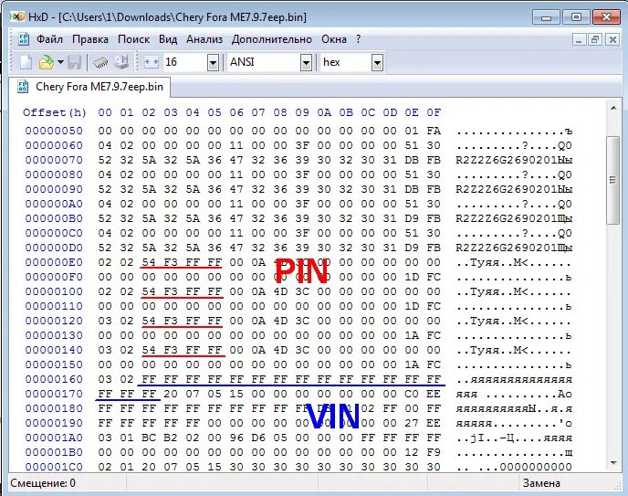Screen dimensions: 628x496
Task: Click the Save floppy disk icon
Action: coord(75,62)
